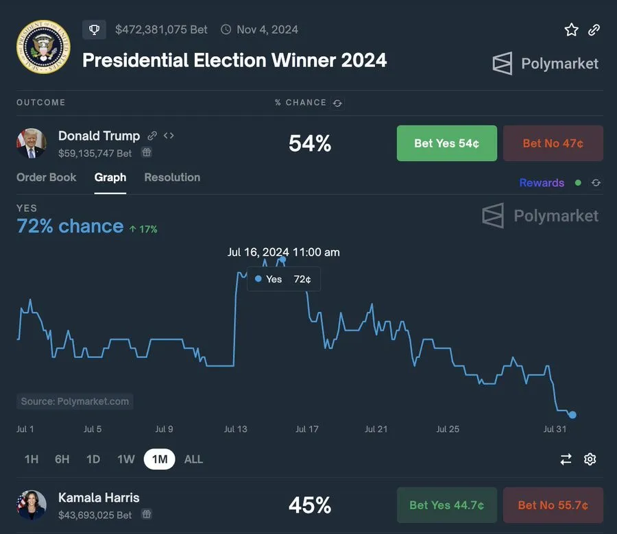Screen dimensions: 617x534
Task: Switch to the 1W timeframe
Action: pyautogui.click(x=125, y=459)
